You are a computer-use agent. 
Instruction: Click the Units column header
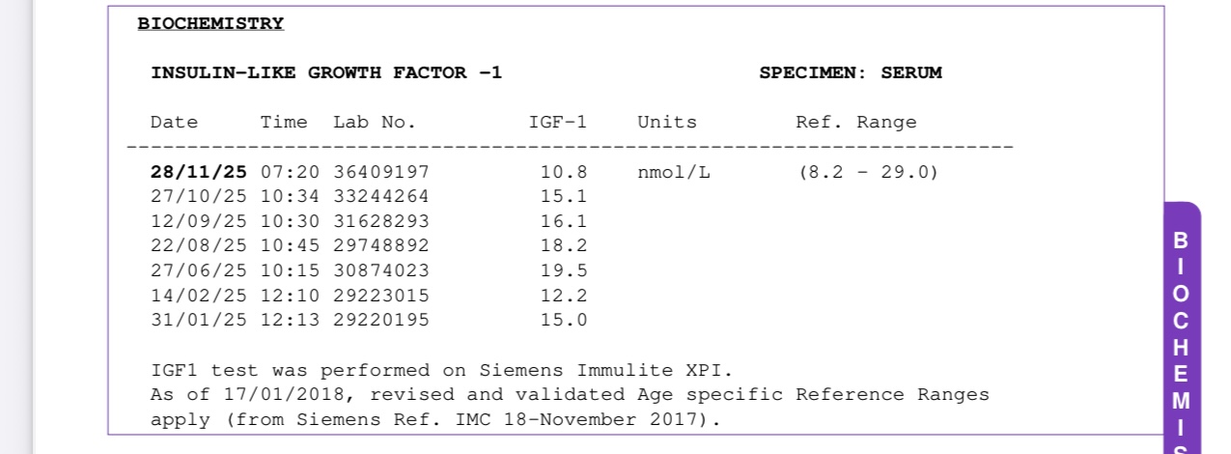pos(666,123)
